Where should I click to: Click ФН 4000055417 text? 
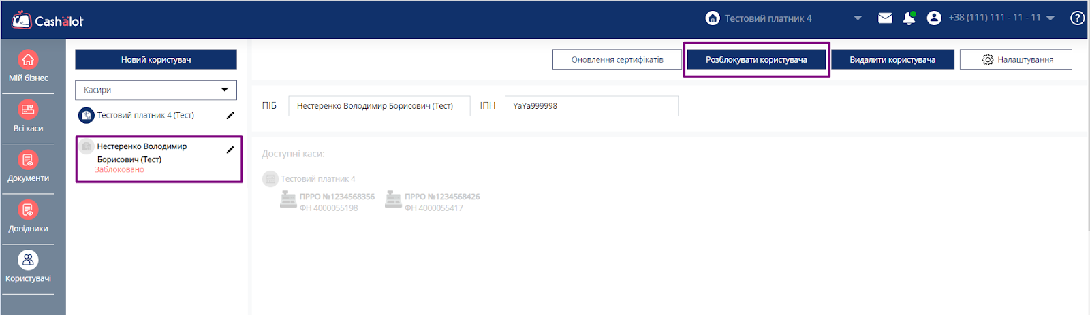433,208
